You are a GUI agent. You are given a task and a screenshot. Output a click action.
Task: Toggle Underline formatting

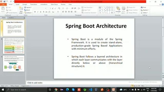(x=40, y=12)
